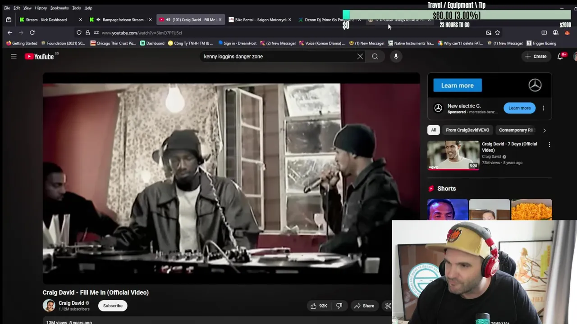Open the Bookmarks menu
This screenshot has width=577, height=324.
pyautogui.click(x=60, y=8)
